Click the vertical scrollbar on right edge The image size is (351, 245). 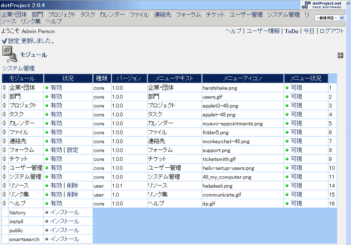[348, 127]
